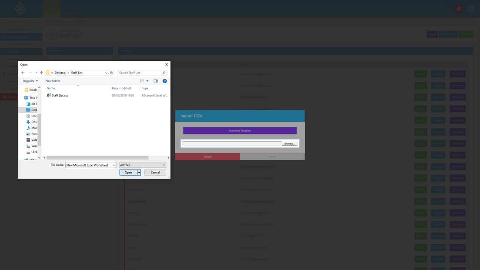Open Videos in navigation pane
This screenshot has width=480, height=270.
click(32, 140)
